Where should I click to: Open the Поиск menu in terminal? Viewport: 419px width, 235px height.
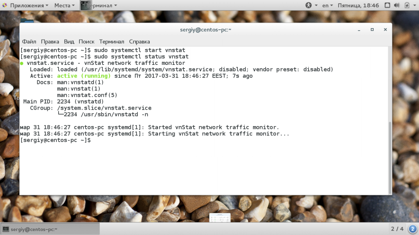[86, 42]
